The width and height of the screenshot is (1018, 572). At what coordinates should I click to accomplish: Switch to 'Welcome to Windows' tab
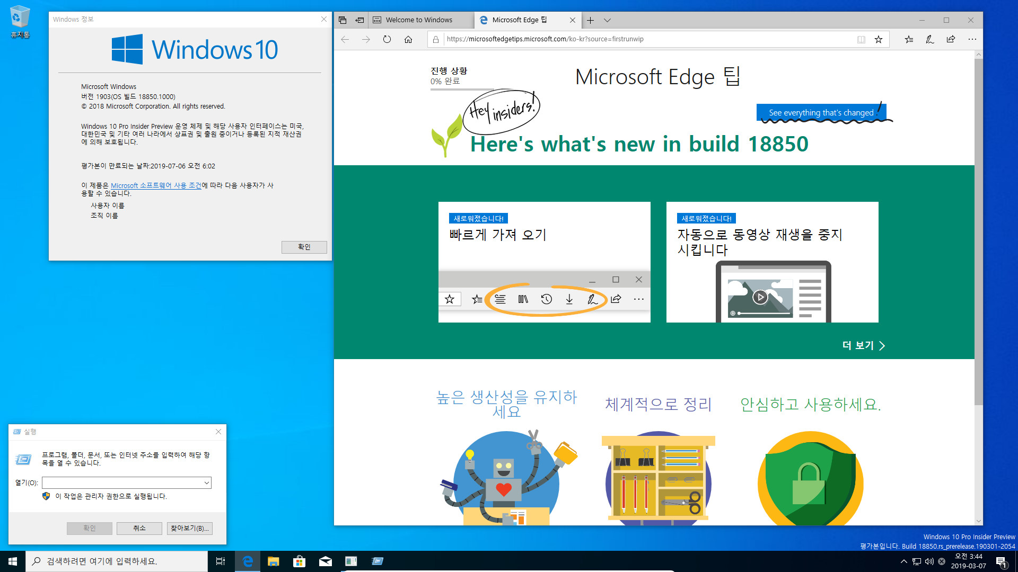[x=419, y=20]
